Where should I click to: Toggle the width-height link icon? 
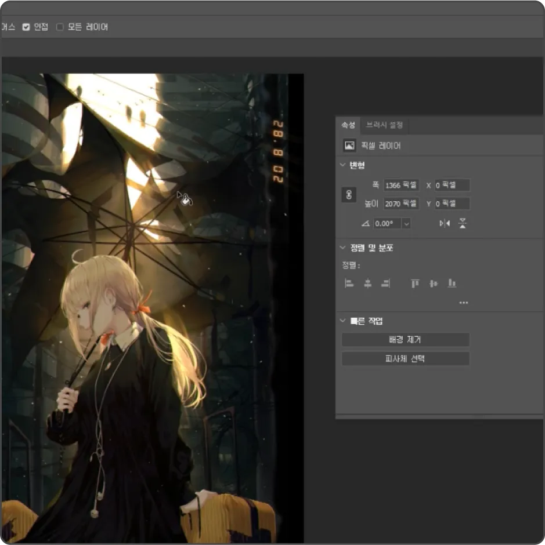(349, 195)
